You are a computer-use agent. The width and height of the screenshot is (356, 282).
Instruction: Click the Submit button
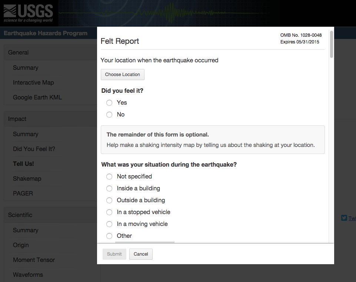tap(114, 254)
